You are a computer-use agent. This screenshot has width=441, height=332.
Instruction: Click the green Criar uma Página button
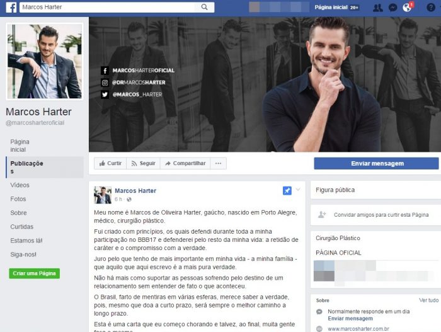click(x=34, y=273)
